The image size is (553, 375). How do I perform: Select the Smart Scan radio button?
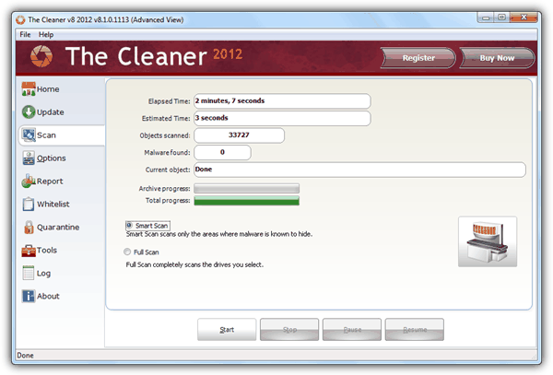129,225
